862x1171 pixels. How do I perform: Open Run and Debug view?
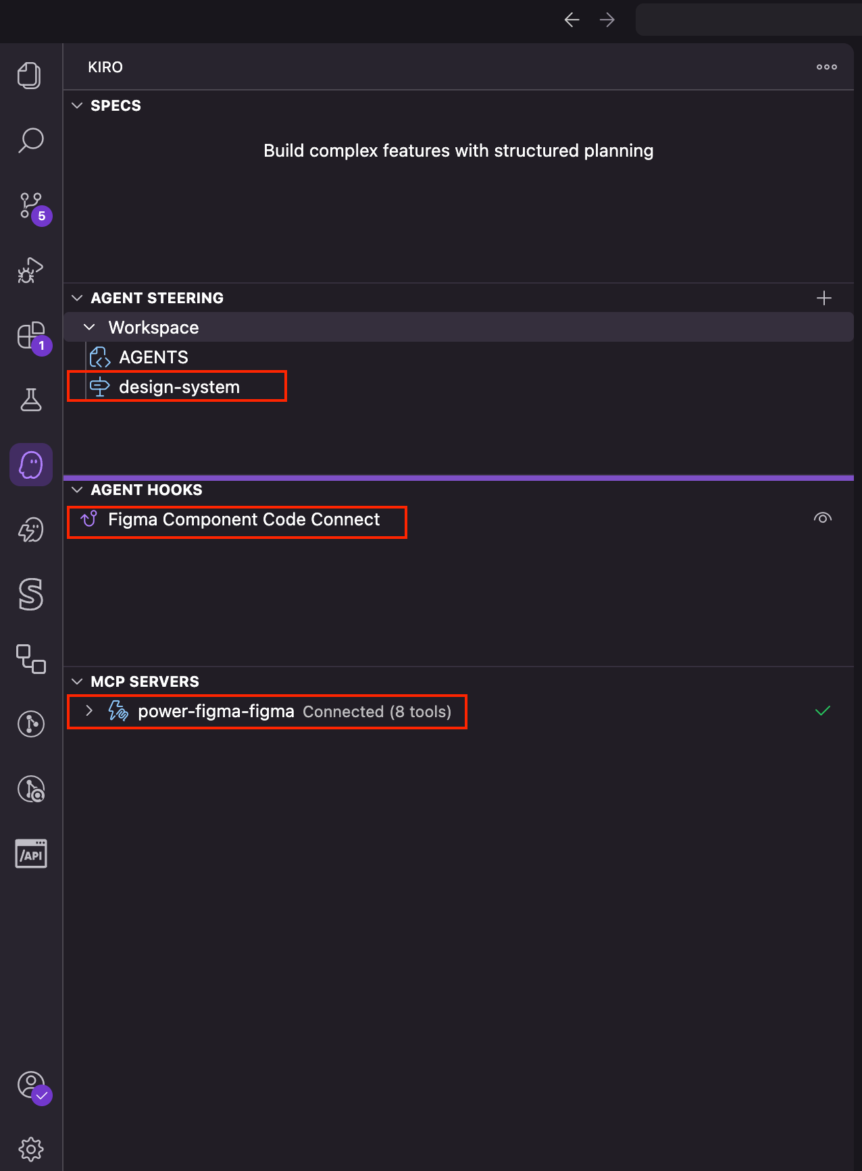pyautogui.click(x=31, y=270)
